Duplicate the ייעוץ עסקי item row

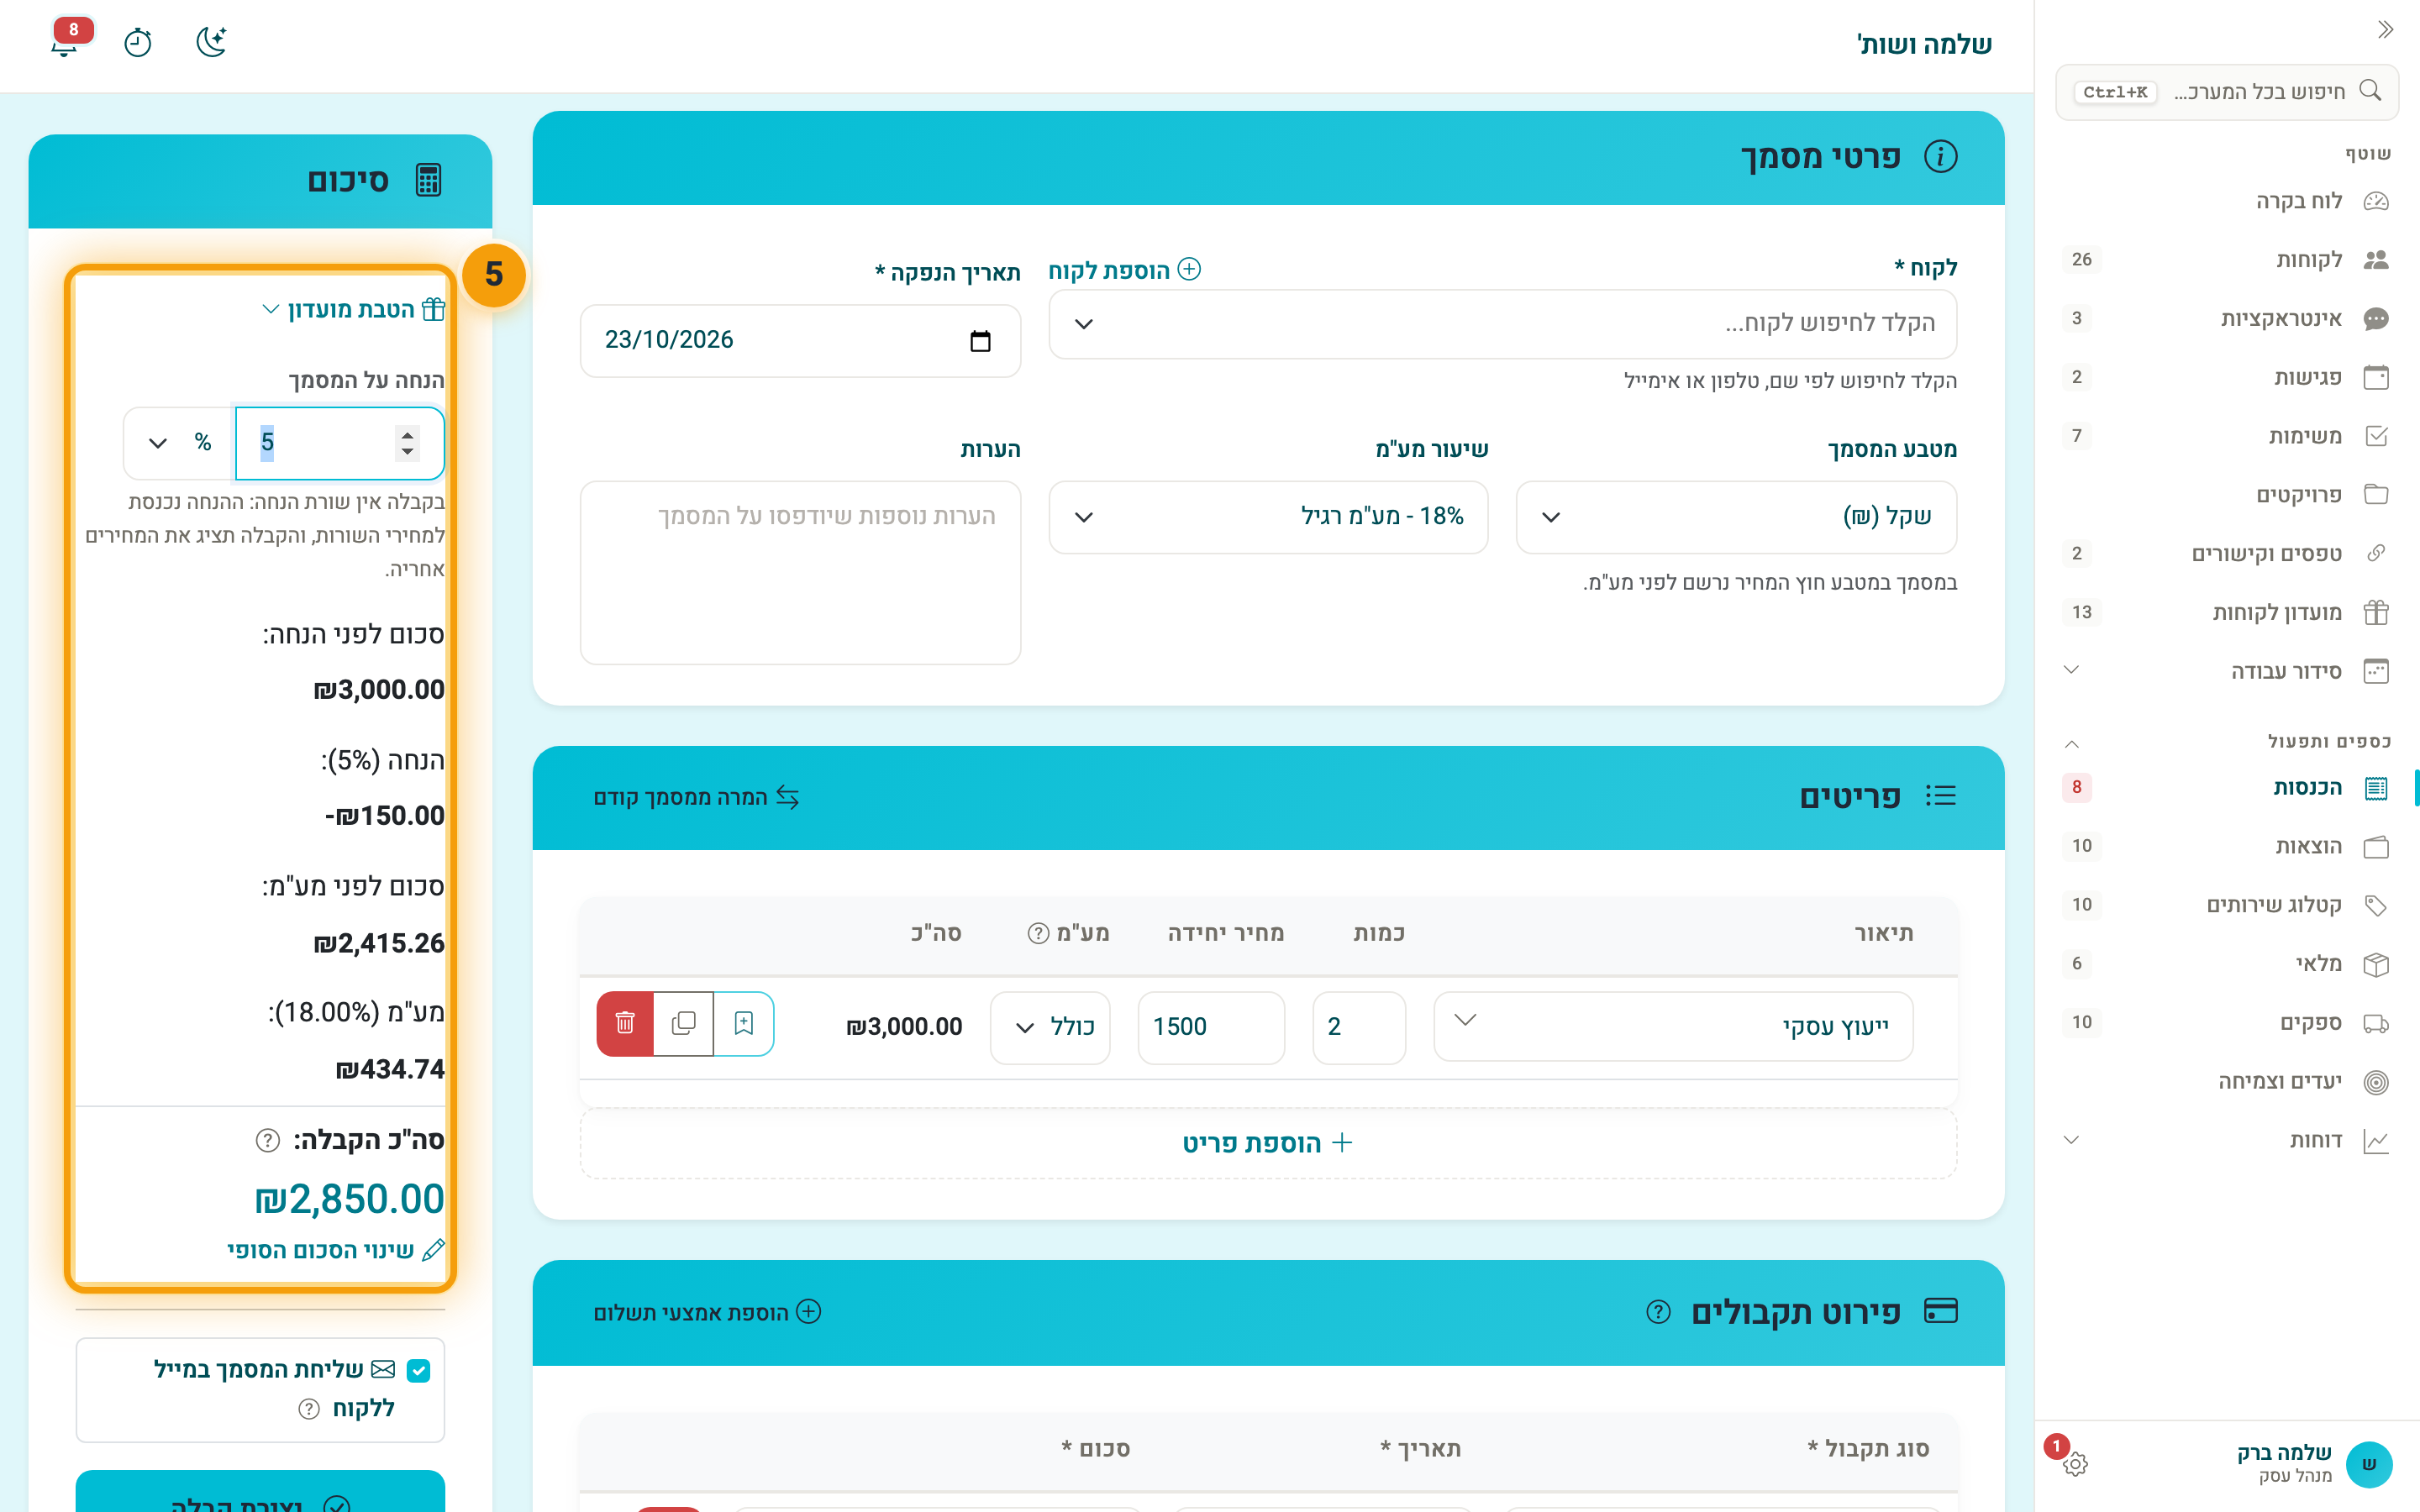tap(684, 1023)
